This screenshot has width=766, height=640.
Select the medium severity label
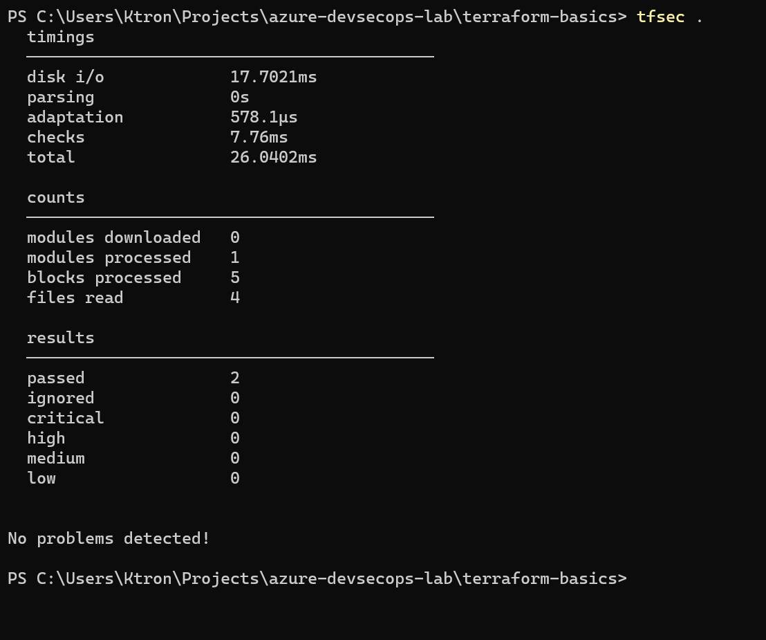pos(56,459)
